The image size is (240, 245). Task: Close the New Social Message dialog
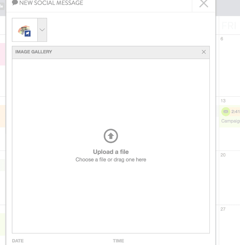click(204, 4)
